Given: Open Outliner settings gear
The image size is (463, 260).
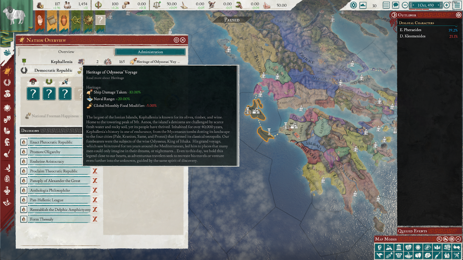Looking at the screenshot, I should (458, 15).
